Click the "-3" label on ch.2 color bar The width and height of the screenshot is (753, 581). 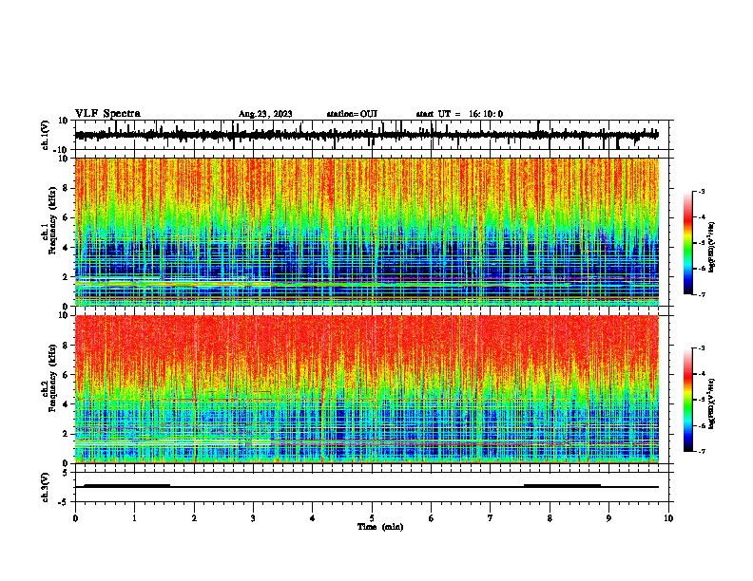click(702, 348)
